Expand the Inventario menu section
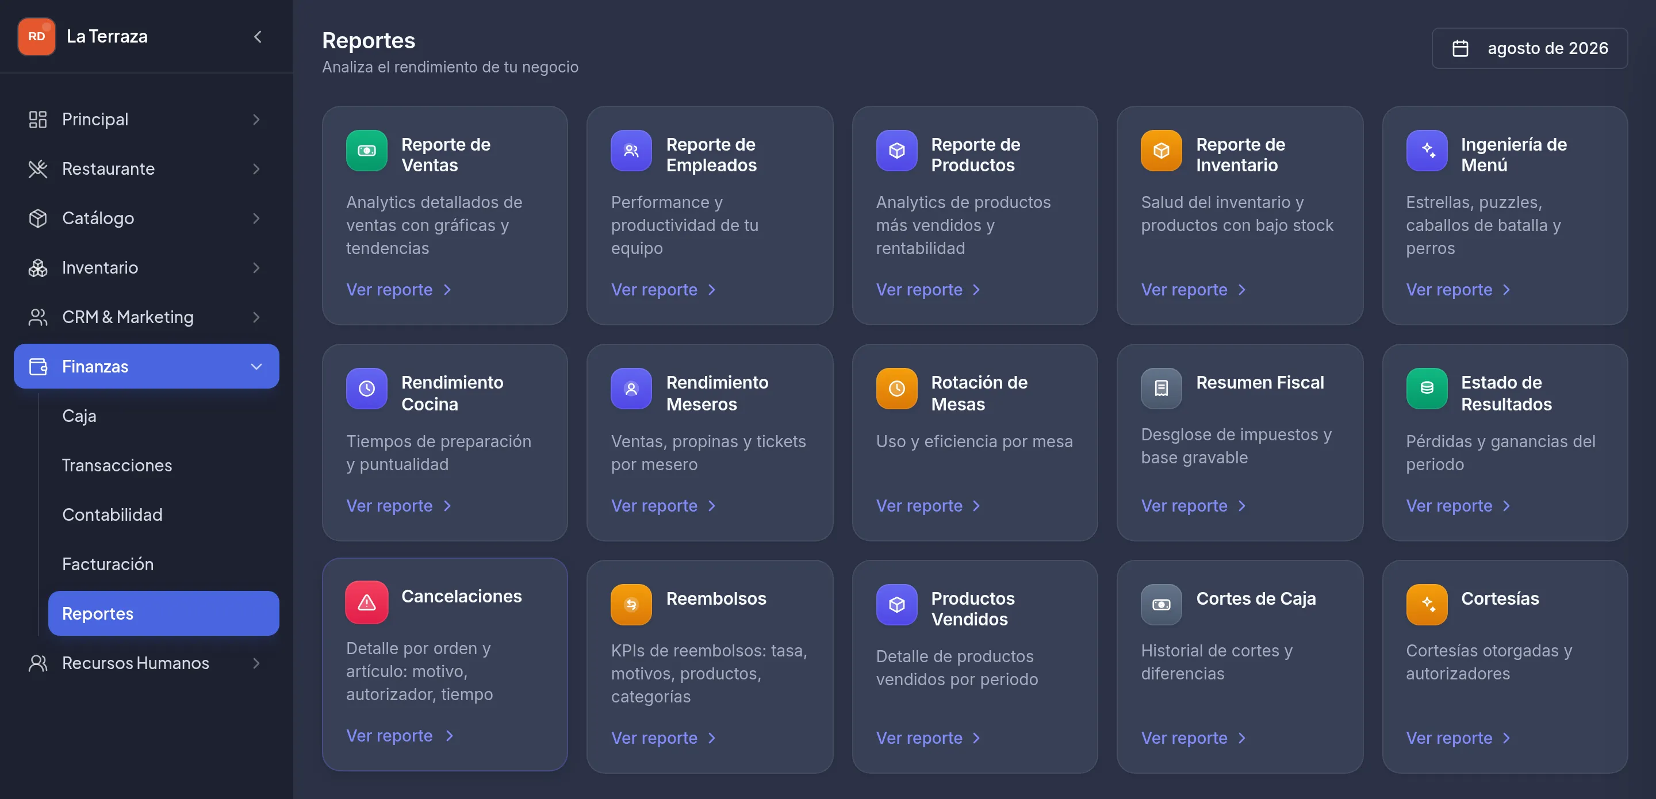Viewport: 1656px width, 799px height. click(146, 267)
